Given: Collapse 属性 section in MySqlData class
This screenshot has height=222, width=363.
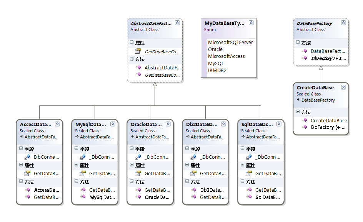Looking at the screenshot, I should [77, 165].
